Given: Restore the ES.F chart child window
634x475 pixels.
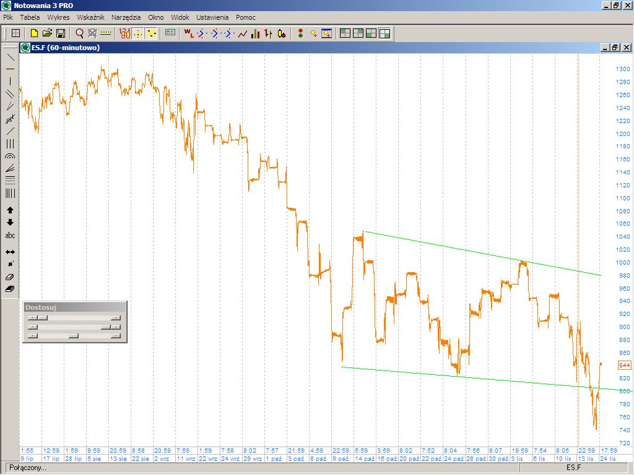Looking at the screenshot, I should 615,48.
